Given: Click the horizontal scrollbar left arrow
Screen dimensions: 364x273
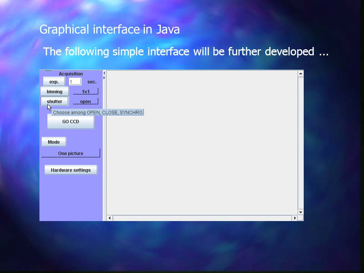Looking at the screenshot, I should [110, 218].
